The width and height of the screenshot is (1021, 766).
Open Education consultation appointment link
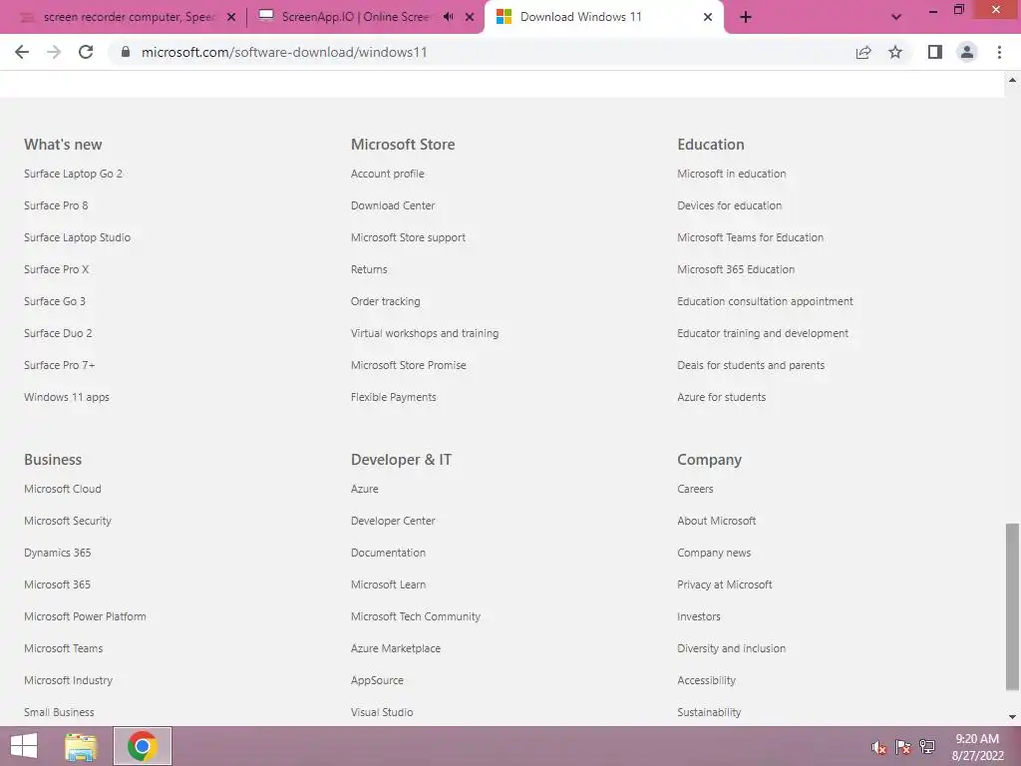(765, 301)
